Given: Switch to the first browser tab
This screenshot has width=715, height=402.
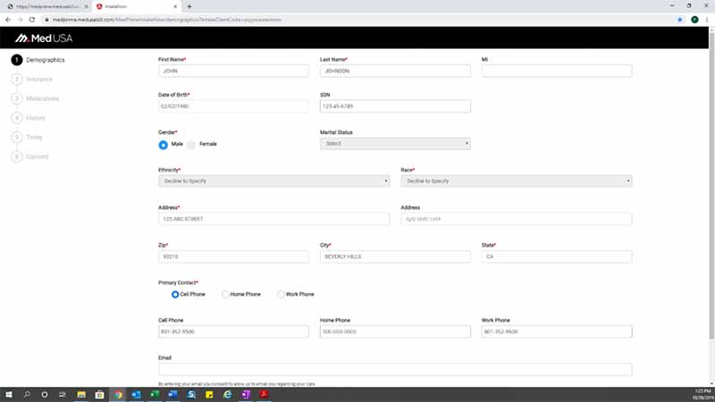Looking at the screenshot, I should tap(47, 6).
